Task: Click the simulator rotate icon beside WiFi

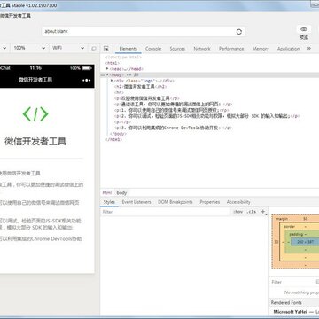Action: point(94,48)
